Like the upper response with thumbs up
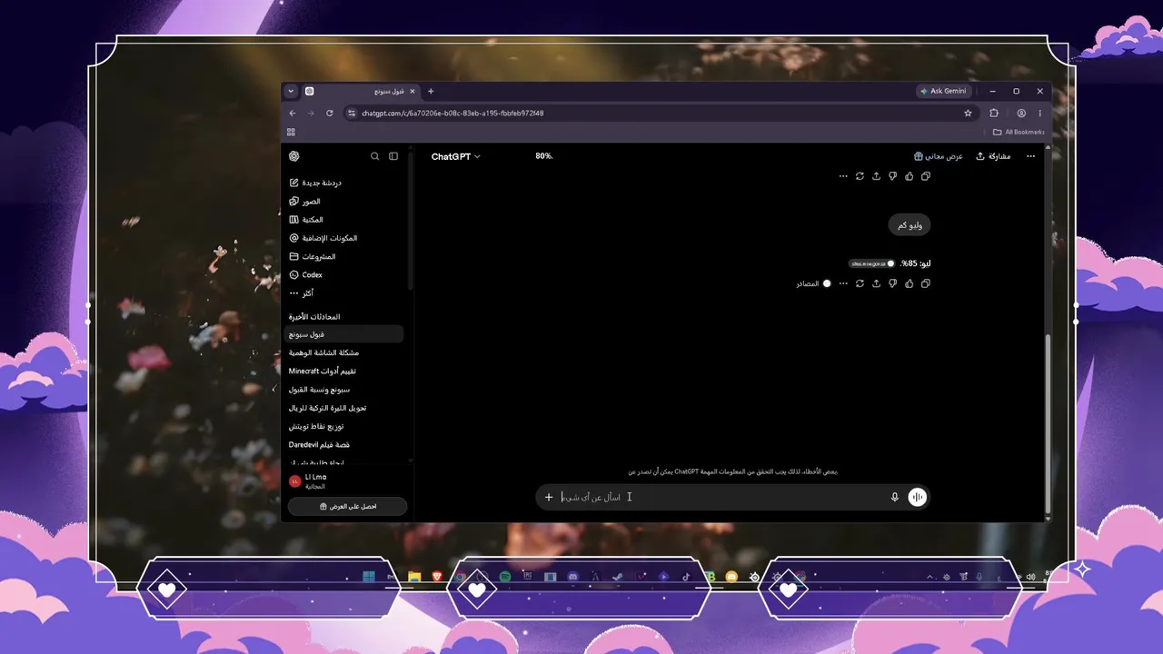The height and width of the screenshot is (654, 1163). coord(910,176)
